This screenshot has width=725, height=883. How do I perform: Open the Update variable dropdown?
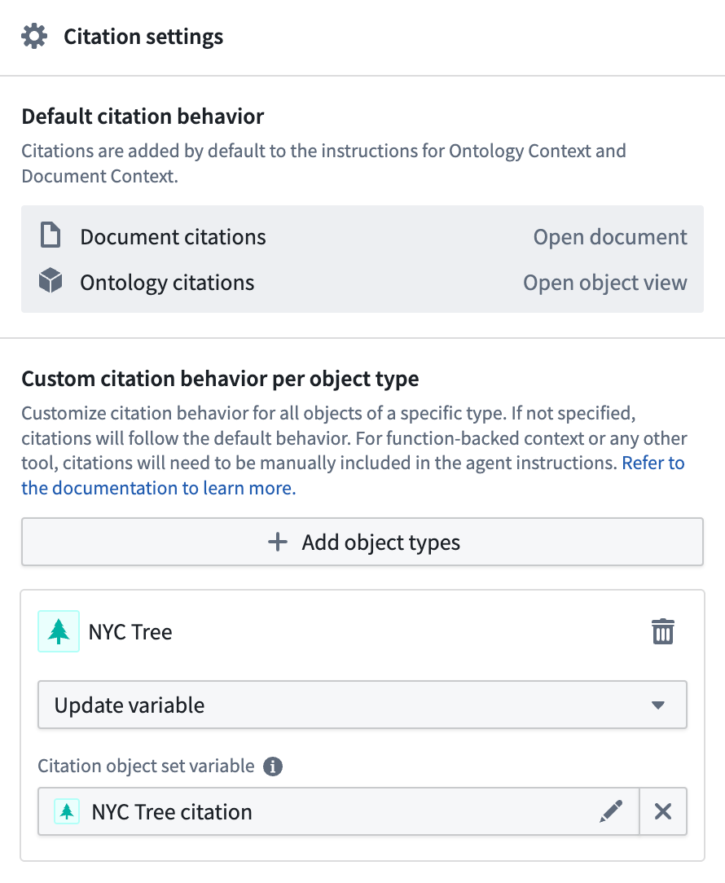[x=362, y=705]
